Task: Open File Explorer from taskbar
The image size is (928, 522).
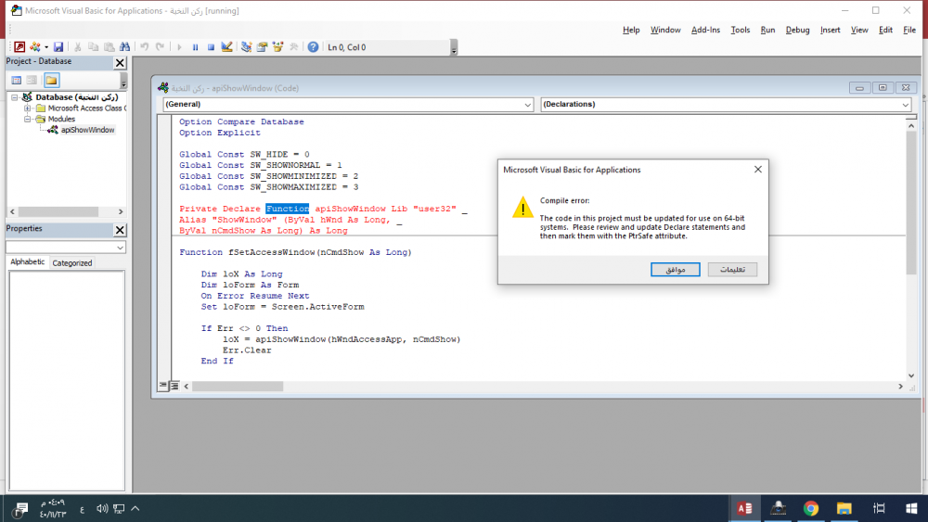Action: point(844,508)
